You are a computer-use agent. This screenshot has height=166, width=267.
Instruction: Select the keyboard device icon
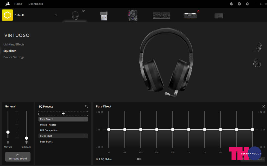pos(161,16)
